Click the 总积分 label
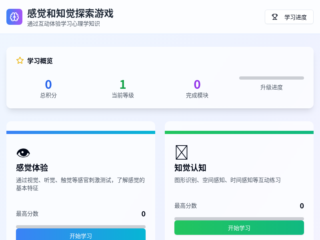Screen dimensions: 320x240 pos(48,95)
